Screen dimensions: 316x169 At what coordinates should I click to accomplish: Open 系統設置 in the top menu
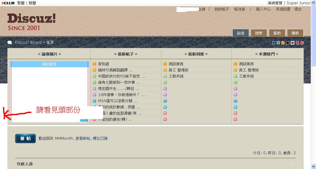coord(283,9)
